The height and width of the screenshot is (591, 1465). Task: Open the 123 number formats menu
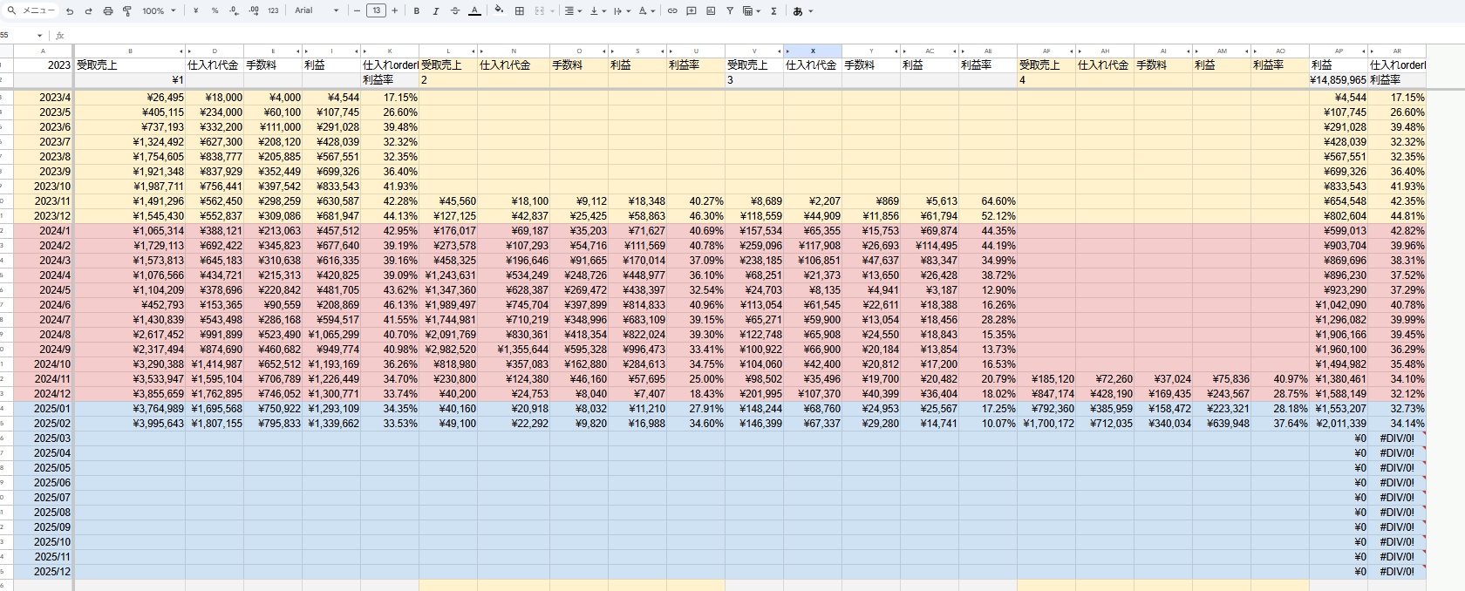(273, 10)
